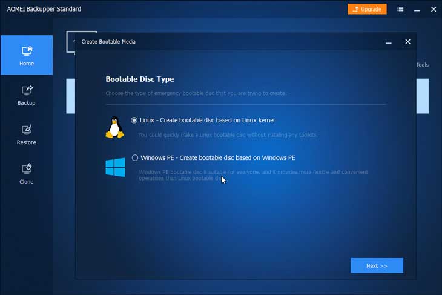
Task: Close the AOMEI Backupper main window
Action: (432, 9)
